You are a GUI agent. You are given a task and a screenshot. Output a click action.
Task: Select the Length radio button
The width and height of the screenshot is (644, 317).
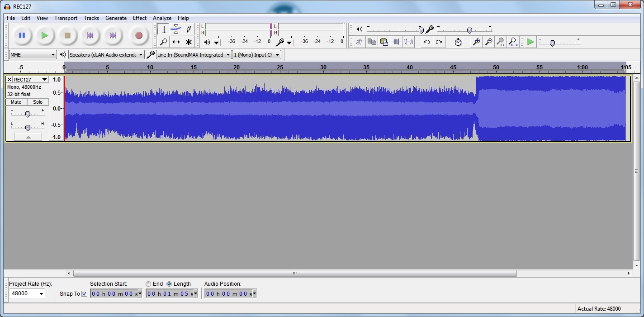pos(169,284)
